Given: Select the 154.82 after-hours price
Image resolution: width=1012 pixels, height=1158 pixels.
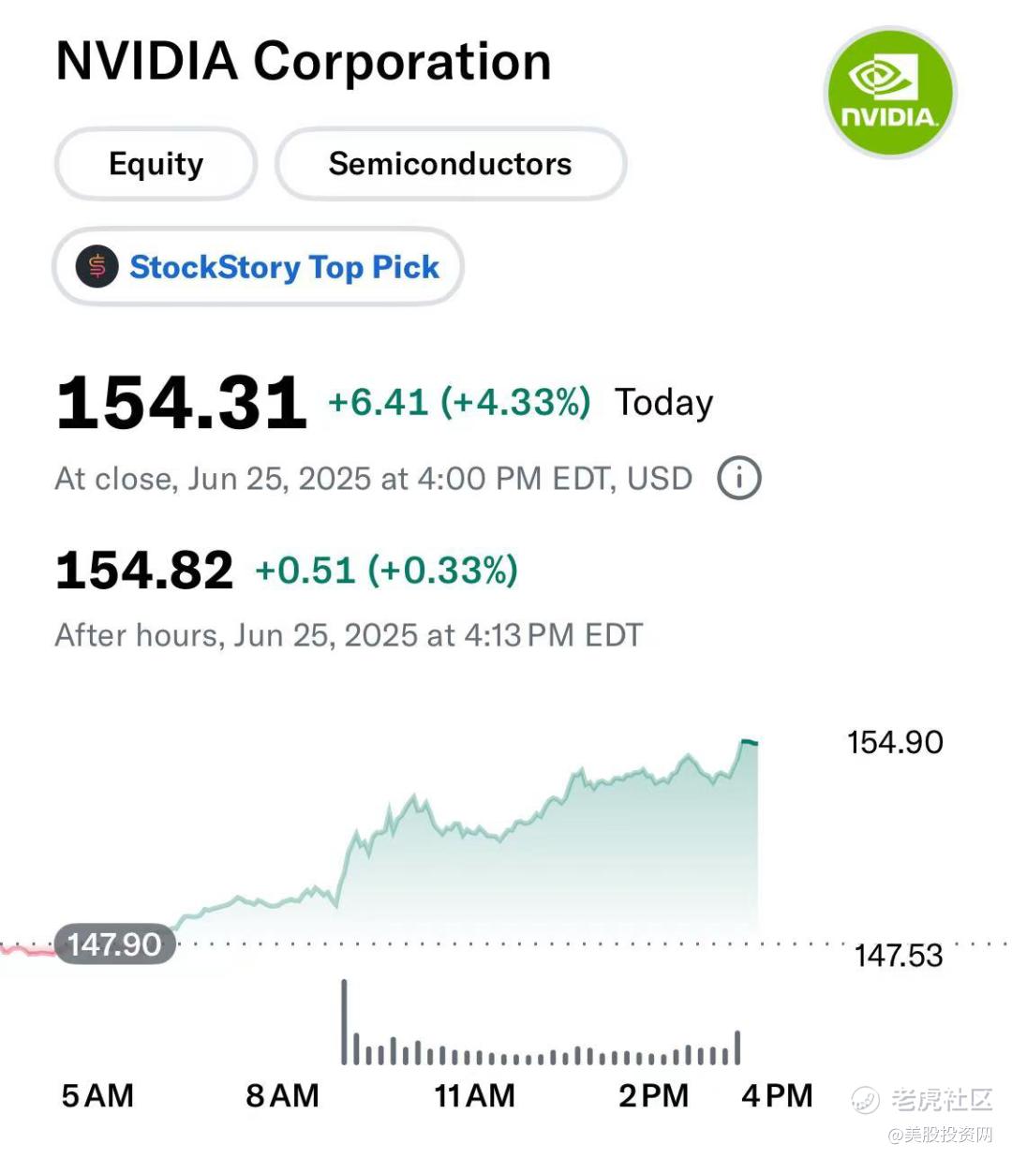Looking at the screenshot, I should (x=144, y=571).
